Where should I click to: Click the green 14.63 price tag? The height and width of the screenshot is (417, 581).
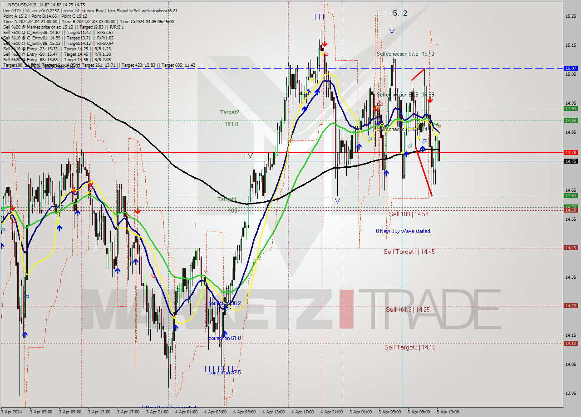pyautogui.click(x=571, y=195)
